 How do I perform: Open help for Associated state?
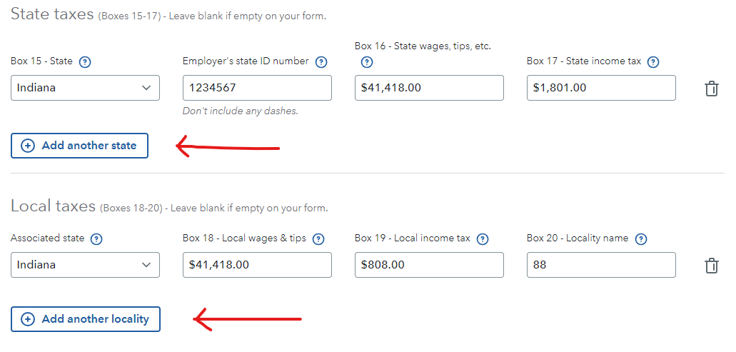coord(96,239)
